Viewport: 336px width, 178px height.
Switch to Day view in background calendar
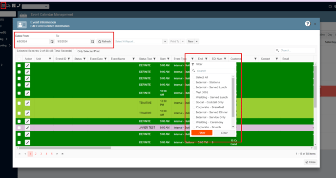point(330,35)
